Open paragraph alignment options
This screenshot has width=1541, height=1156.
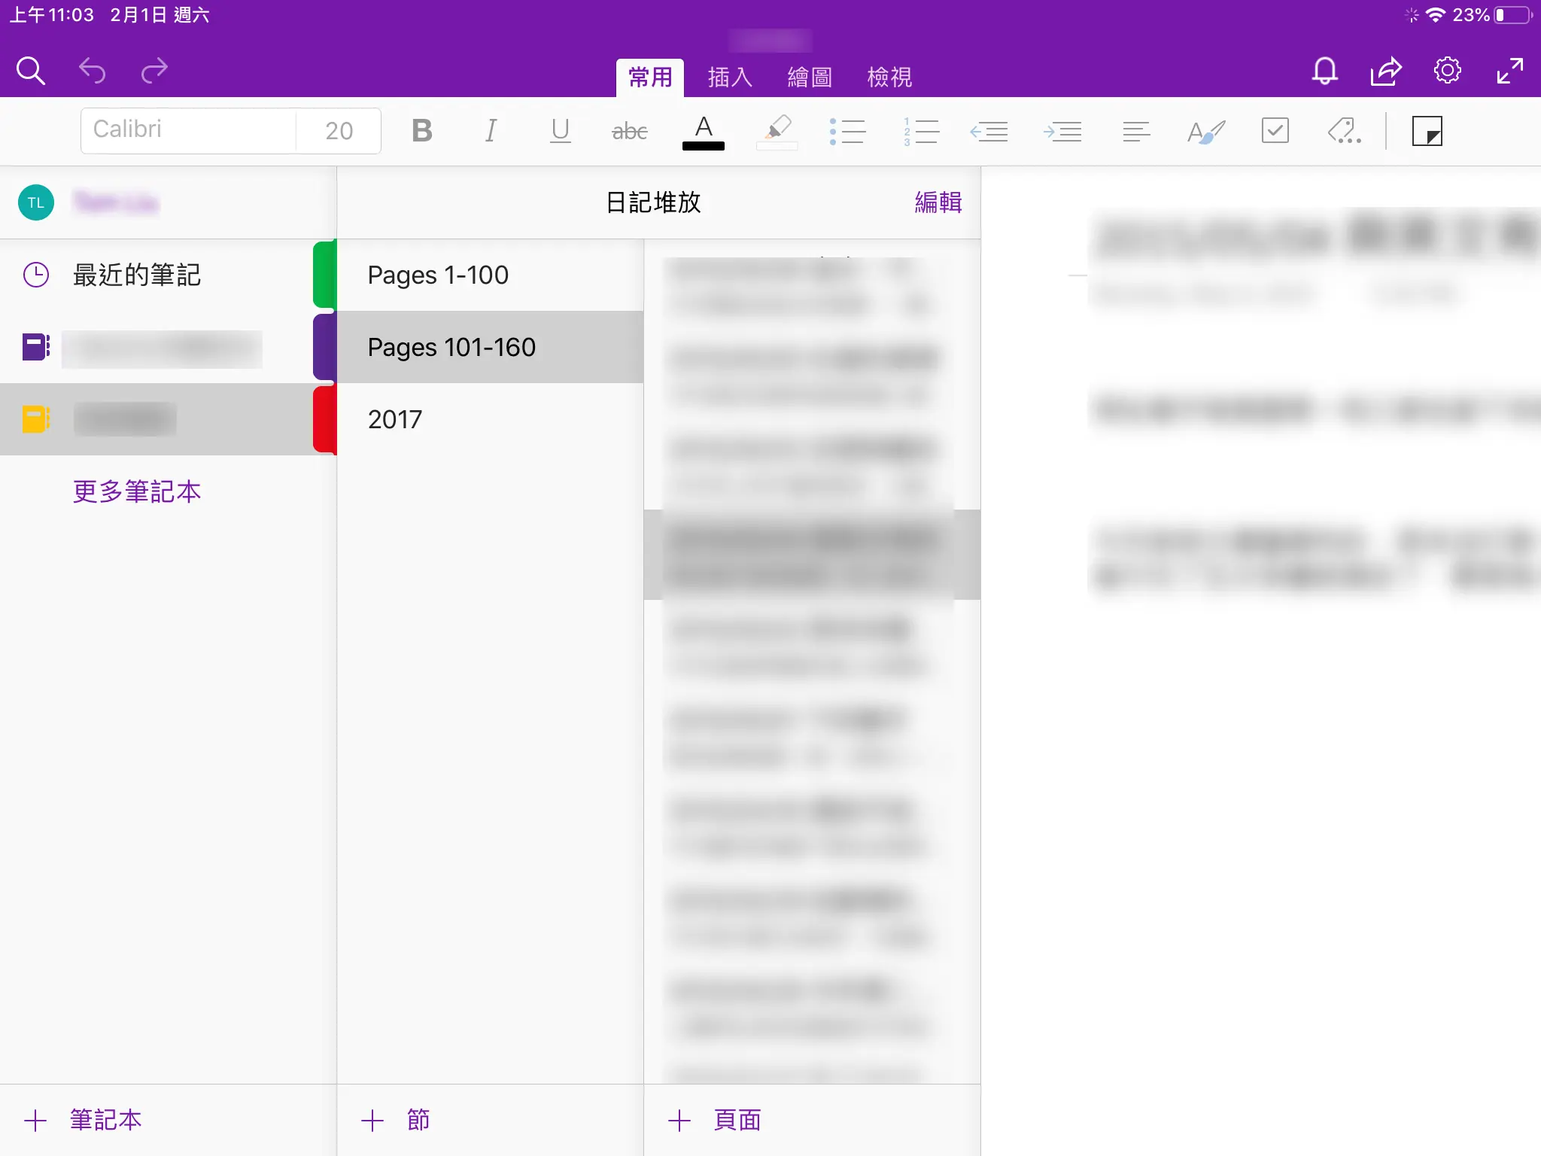click(x=1135, y=132)
